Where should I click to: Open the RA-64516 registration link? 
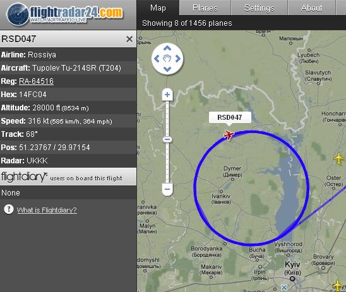(x=36, y=81)
